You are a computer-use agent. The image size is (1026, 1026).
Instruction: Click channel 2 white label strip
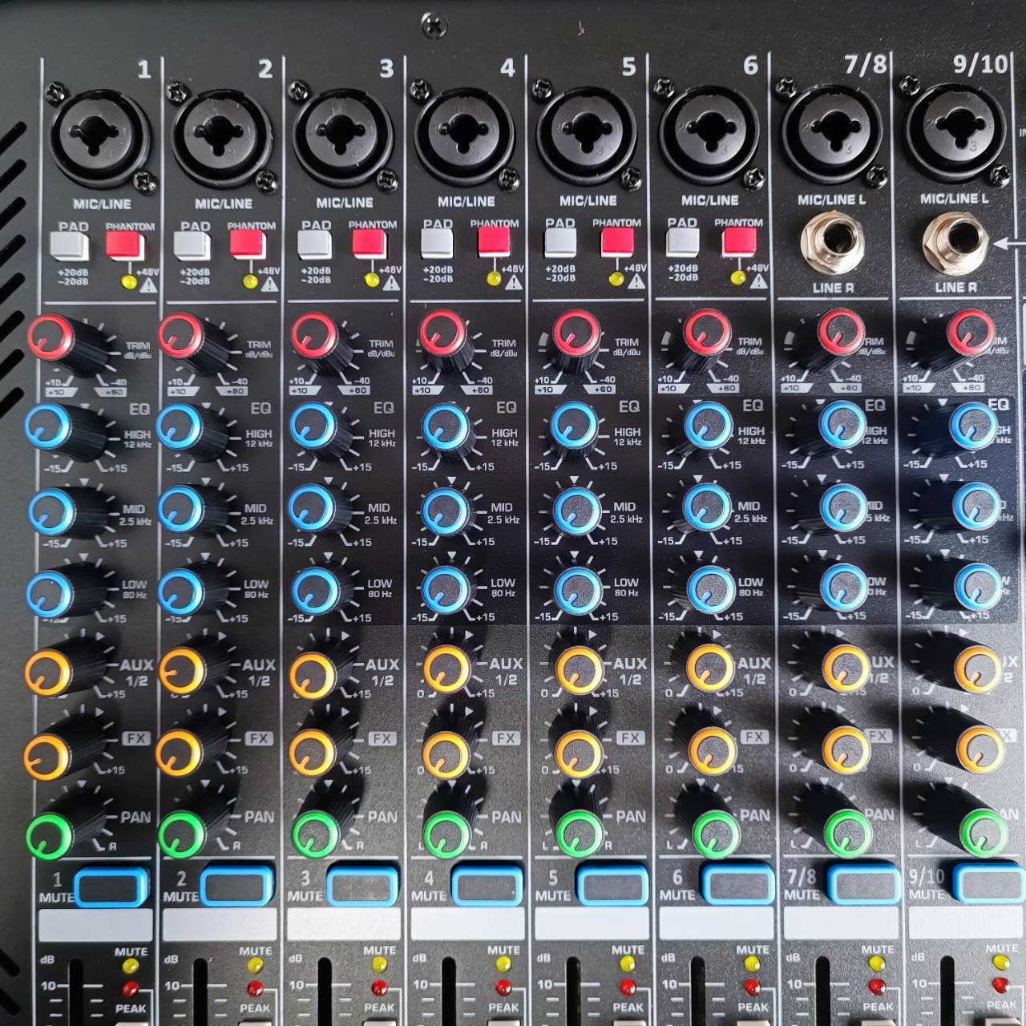click(x=220, y=925)
